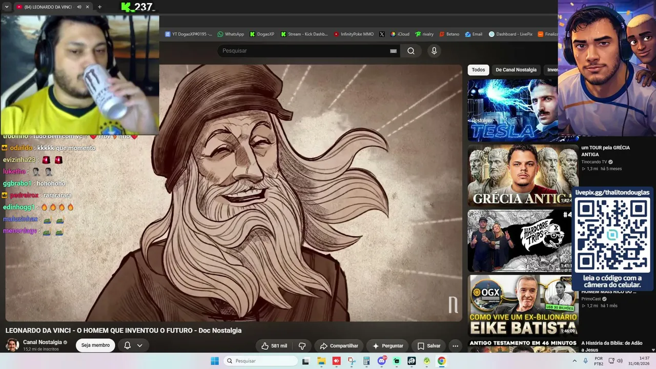656x369 pixels.
Task: Open the Email bookmark
Action: (x=474, y=34)
